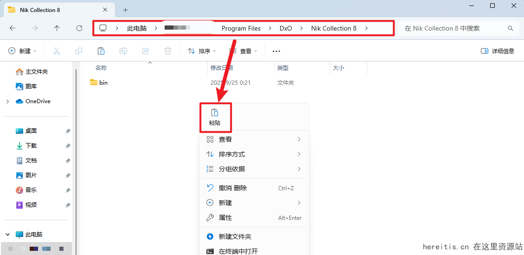The height and width of the screenshot is (255, 524).
Task: Sort by the 类型 column header
Action: tap(283, 68)
